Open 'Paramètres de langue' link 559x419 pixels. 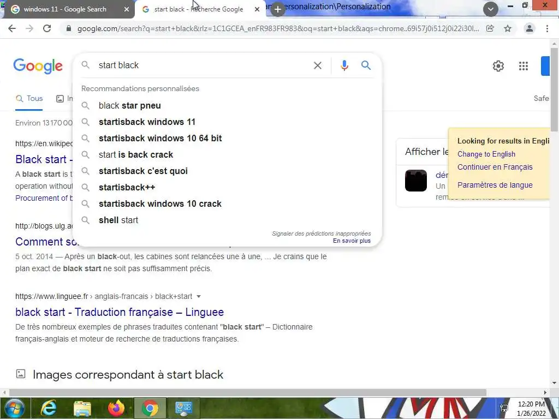pyautogui.click(x=495, y=185)
